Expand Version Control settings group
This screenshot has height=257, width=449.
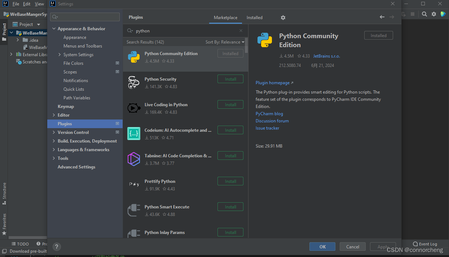click(54, 132)
